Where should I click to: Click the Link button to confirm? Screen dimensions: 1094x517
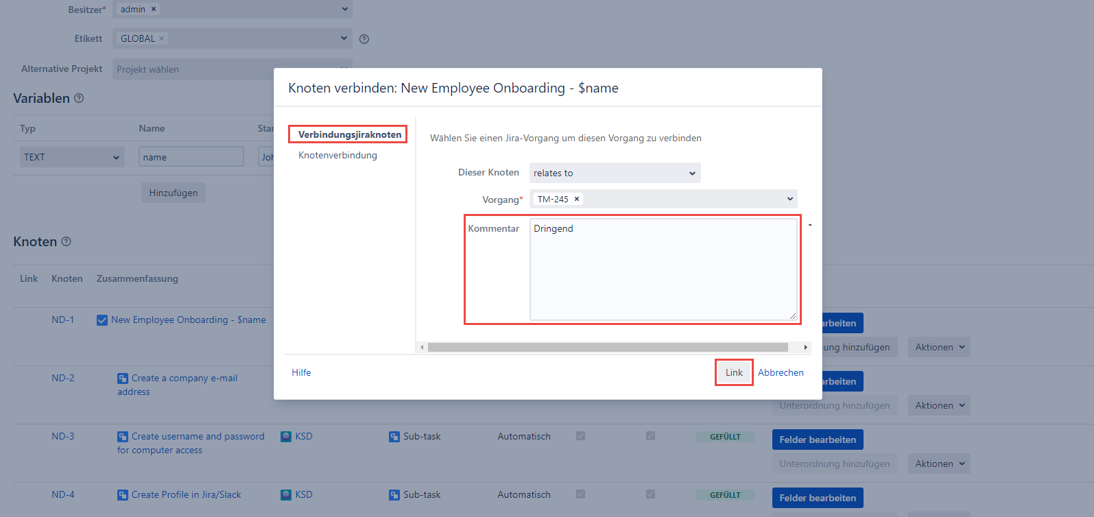tap(734, 372)
